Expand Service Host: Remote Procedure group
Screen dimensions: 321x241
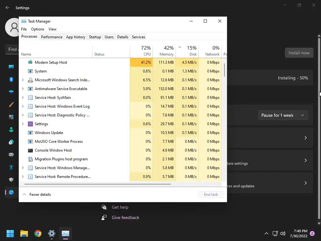[23, 177]
